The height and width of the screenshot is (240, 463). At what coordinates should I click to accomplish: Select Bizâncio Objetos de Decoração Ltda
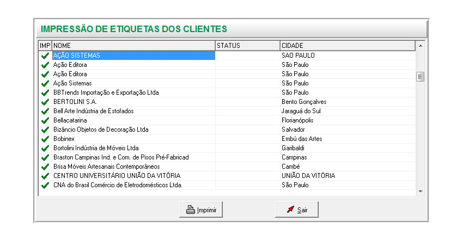134,130
